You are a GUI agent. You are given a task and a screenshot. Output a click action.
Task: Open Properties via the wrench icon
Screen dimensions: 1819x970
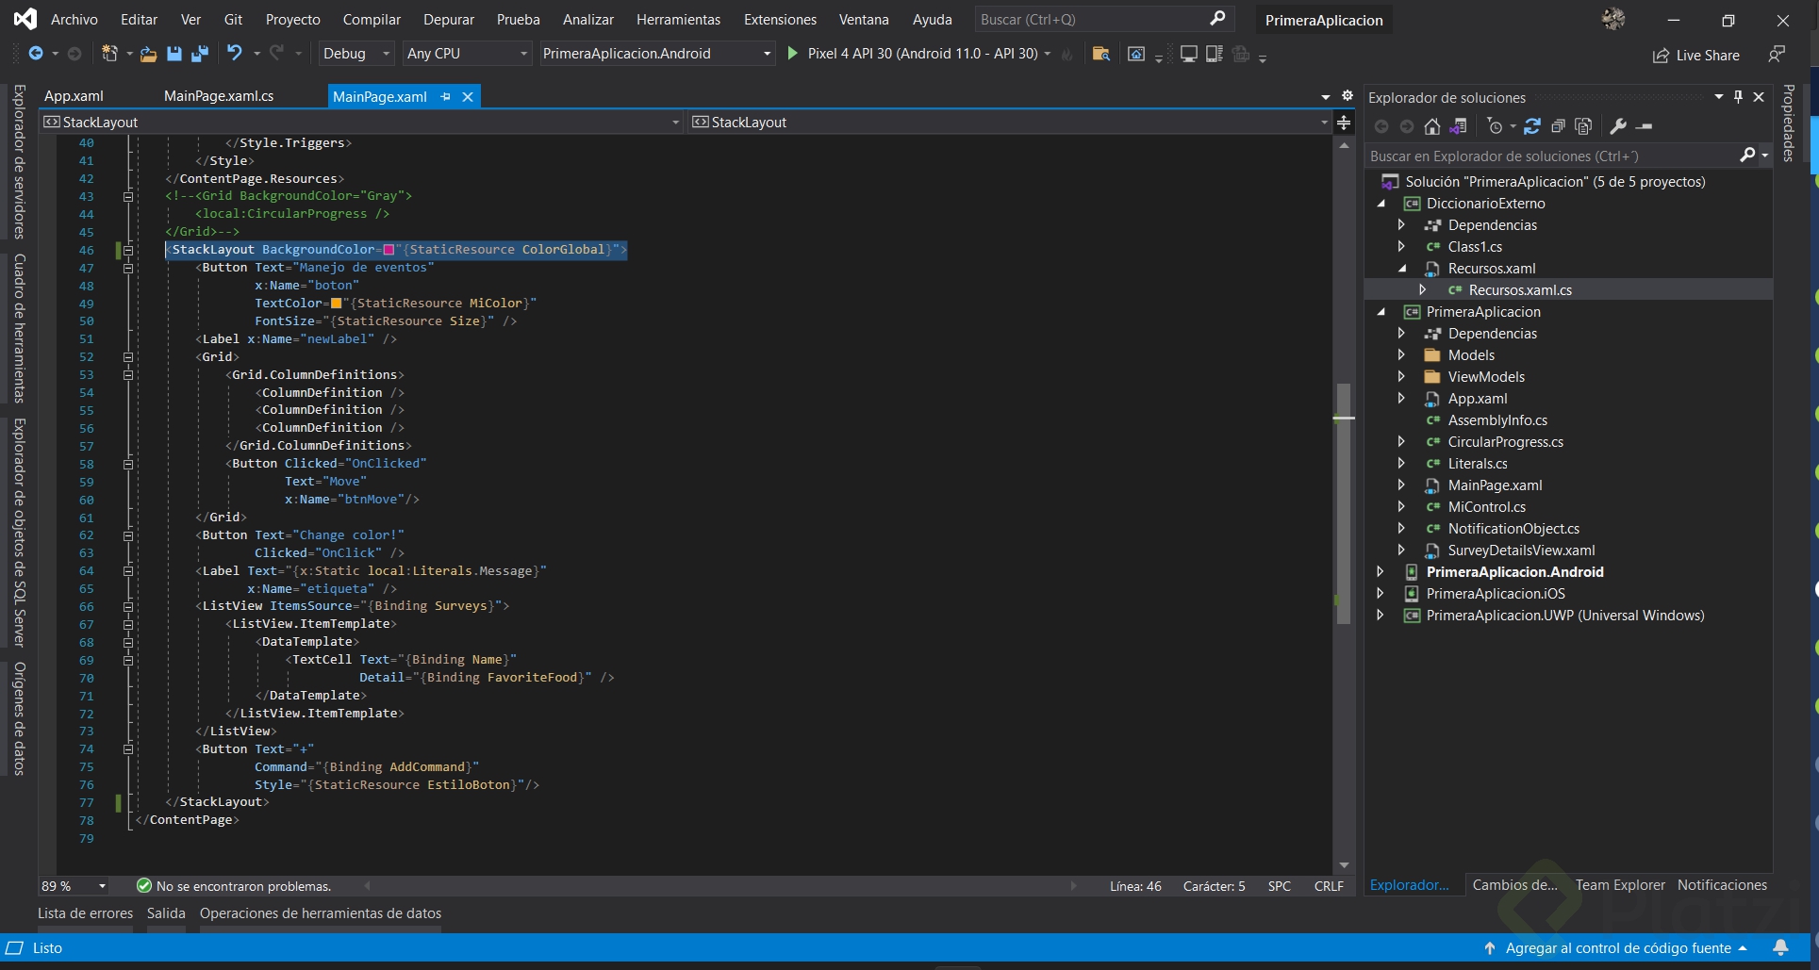tap(1618, 126)
